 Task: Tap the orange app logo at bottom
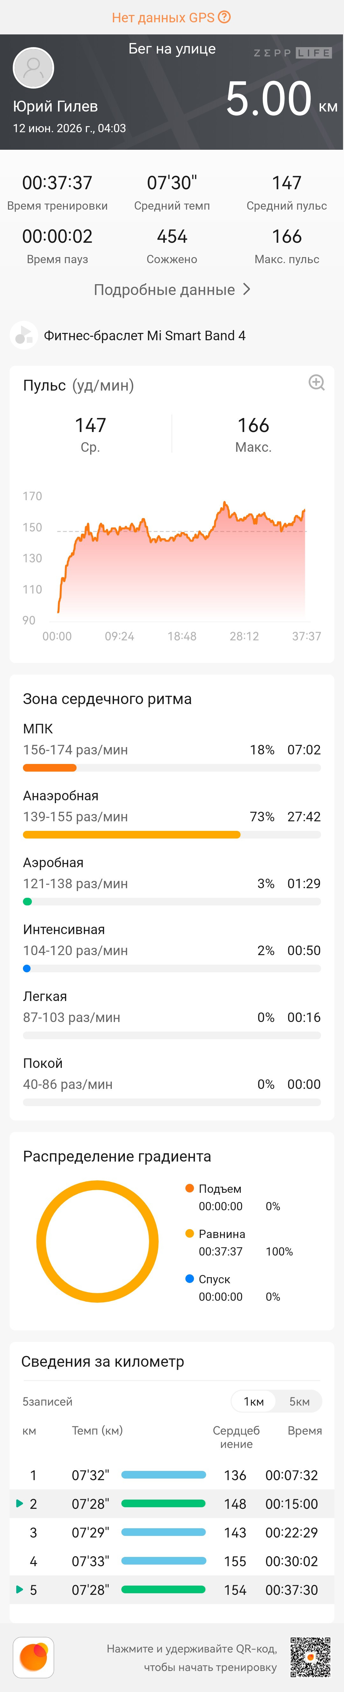coord(33,1657)
